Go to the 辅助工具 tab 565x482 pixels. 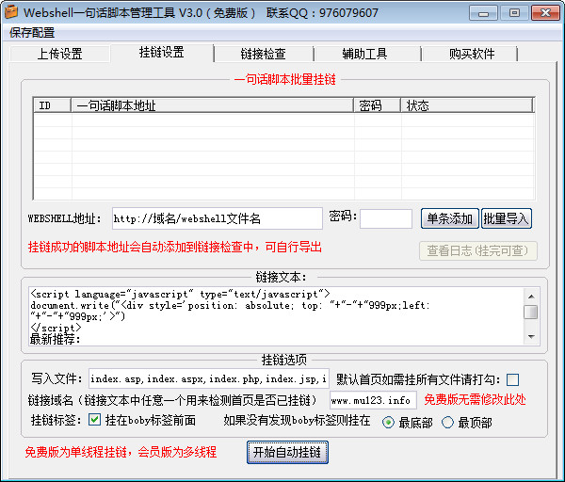pyautogui.click(x=364, y=54)
